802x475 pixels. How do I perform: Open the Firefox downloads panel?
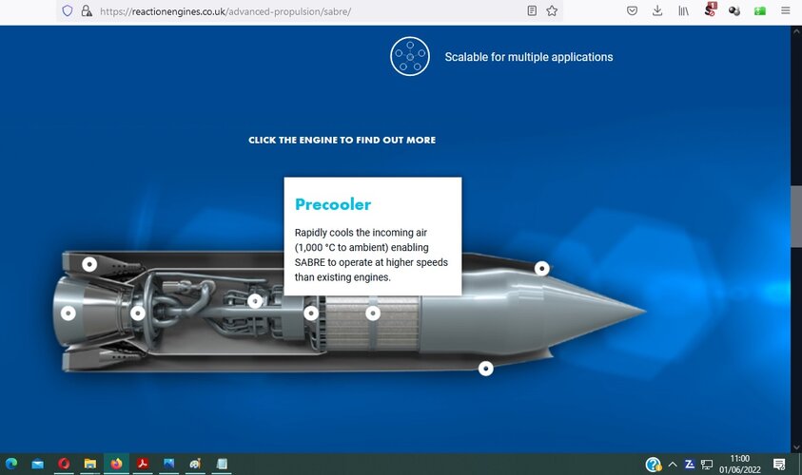[657, 10]
